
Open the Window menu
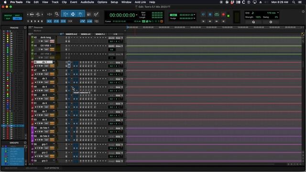[126, 2]
